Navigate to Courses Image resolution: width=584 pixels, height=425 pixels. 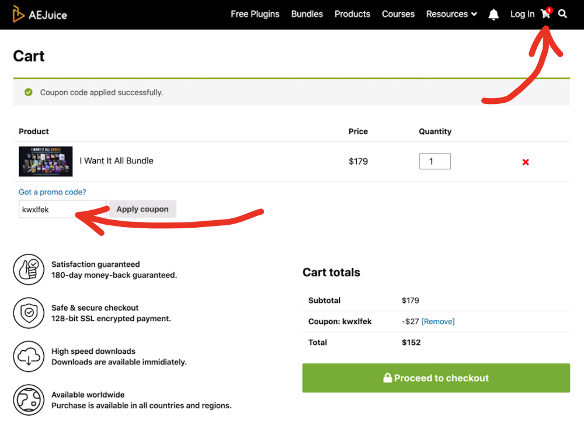point(398,14)
